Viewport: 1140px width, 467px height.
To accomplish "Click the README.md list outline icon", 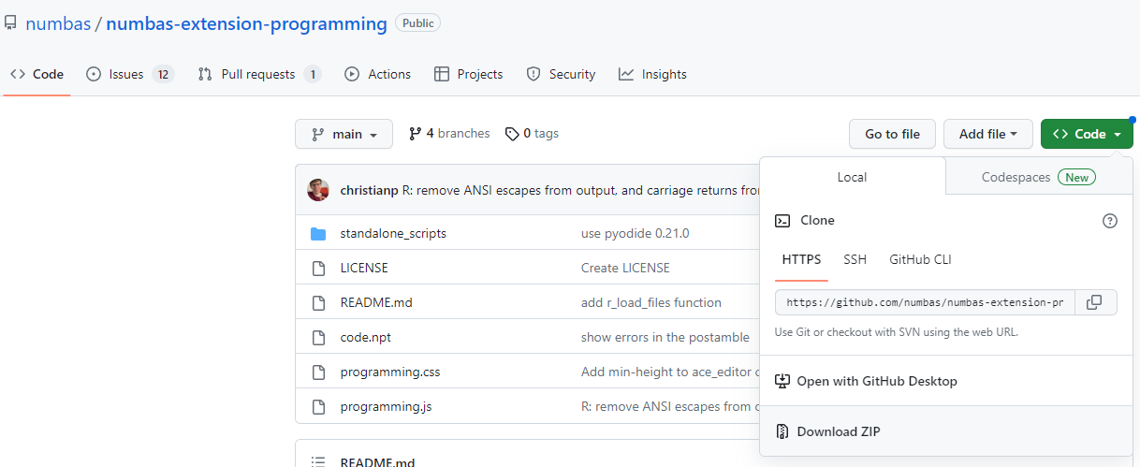I will (318, 462).
